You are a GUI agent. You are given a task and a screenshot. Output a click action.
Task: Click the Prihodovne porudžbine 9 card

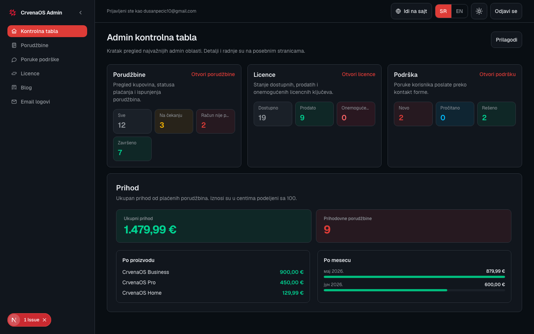413,226
